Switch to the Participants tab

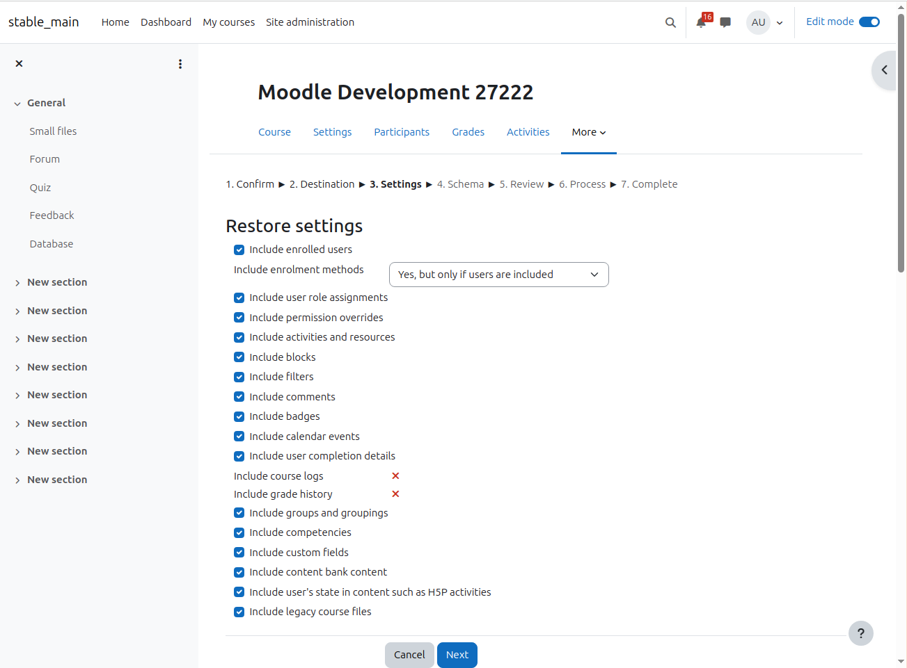coord(402,132)
